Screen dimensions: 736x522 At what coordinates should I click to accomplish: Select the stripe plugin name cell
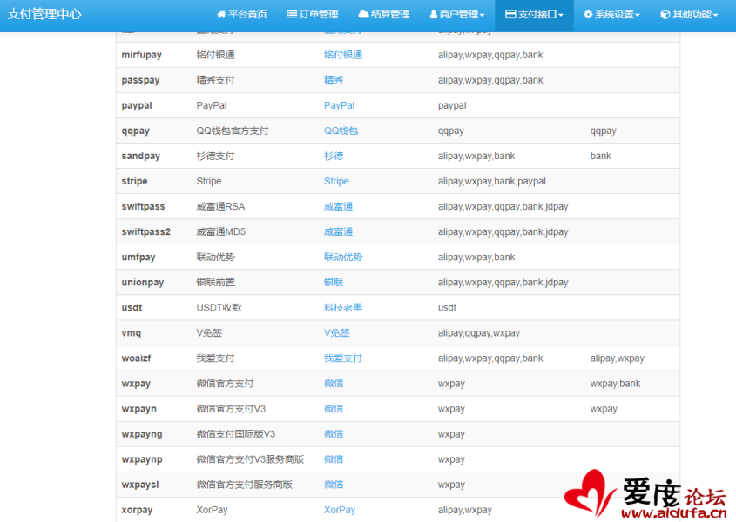[x=134, y=182]
